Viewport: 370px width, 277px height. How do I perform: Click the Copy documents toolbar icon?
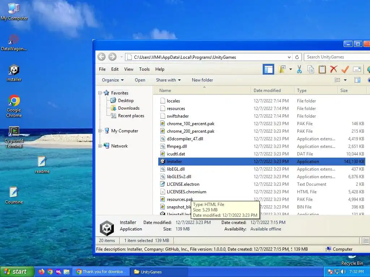pos(310,69)
